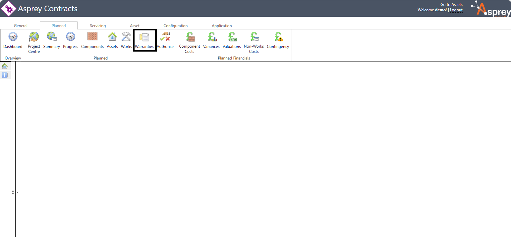Open Project Centre in the ribbon
The height and width of the screenshot is (237, 511).
coord(34,37)
